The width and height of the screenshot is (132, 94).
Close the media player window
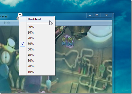point(106,15)
